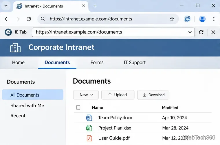Bookmark the page with the star icon
The height and width of the screenshot is (145, 220).
coord(172,19)
